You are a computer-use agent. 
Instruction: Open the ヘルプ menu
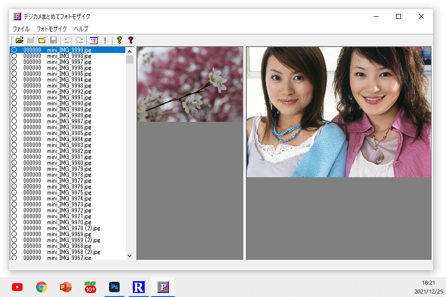(81, 29)
